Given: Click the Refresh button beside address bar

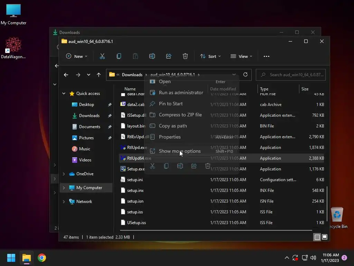Looking at the screenshot, I should coord(245,75).
